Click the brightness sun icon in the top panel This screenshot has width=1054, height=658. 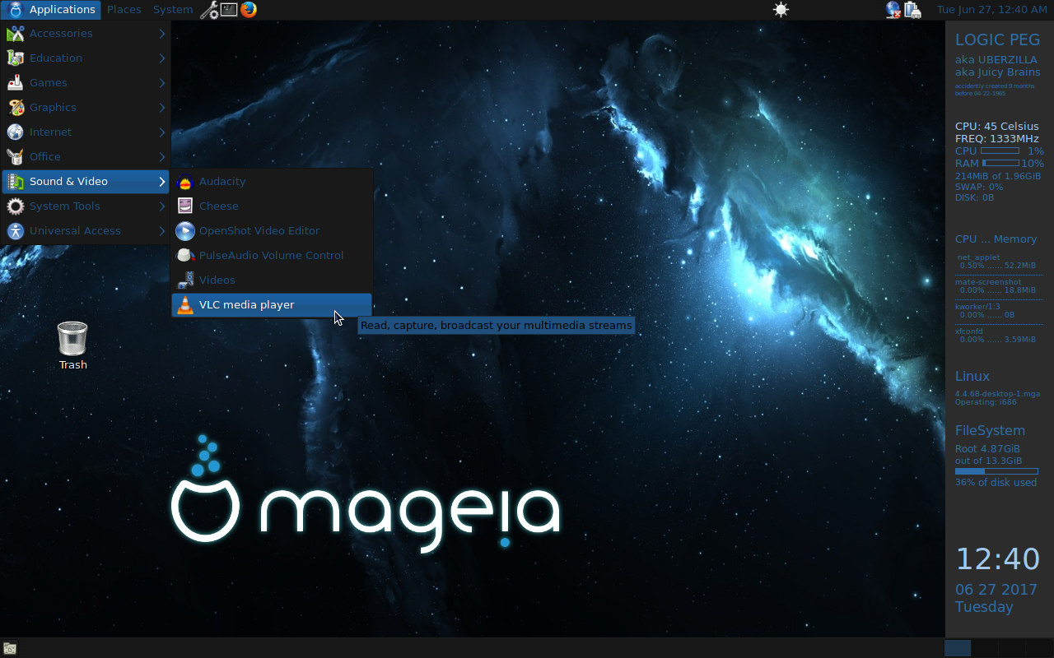click(781, 10)
